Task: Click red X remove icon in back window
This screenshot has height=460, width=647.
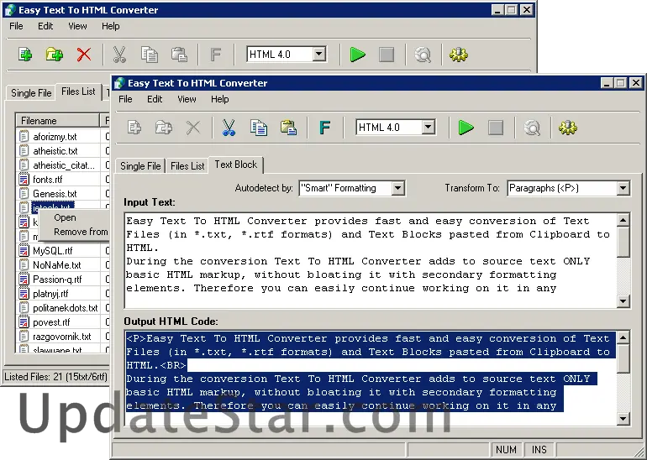Action: point(84,55)
